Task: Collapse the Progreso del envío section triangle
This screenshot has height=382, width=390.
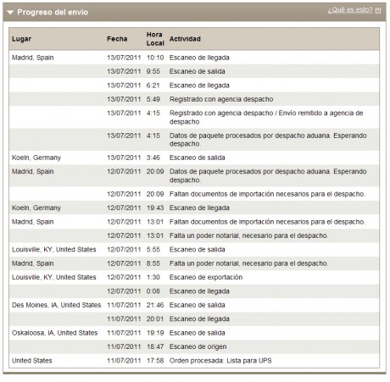Action: point(10,13)
